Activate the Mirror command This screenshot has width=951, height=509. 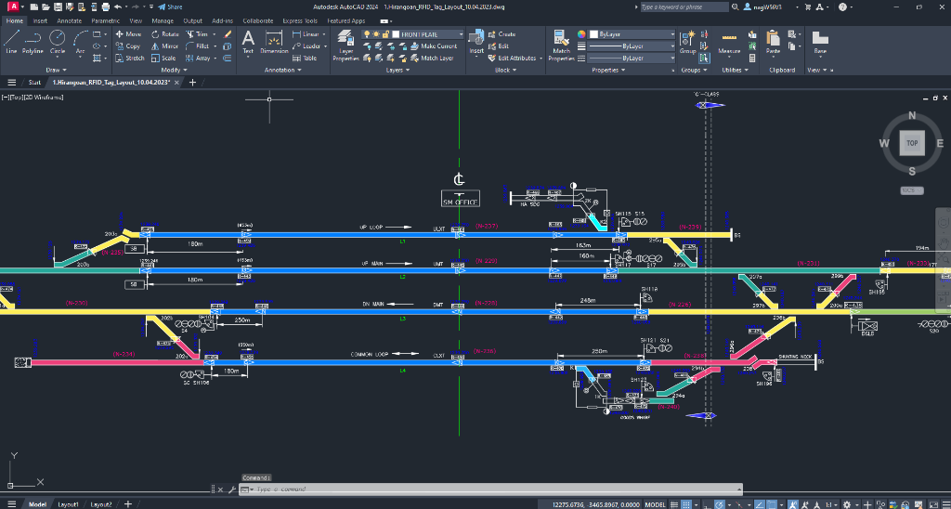[x=164, y=46]
